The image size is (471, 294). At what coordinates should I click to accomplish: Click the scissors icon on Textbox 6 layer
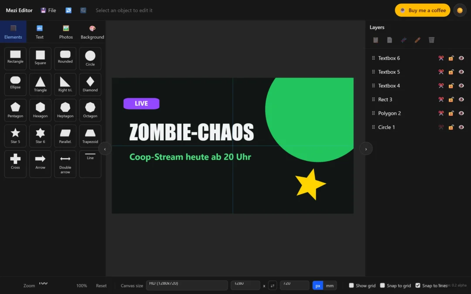441,58
